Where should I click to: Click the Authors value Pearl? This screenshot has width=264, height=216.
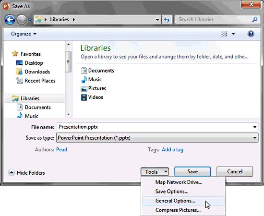click(61, 149)
